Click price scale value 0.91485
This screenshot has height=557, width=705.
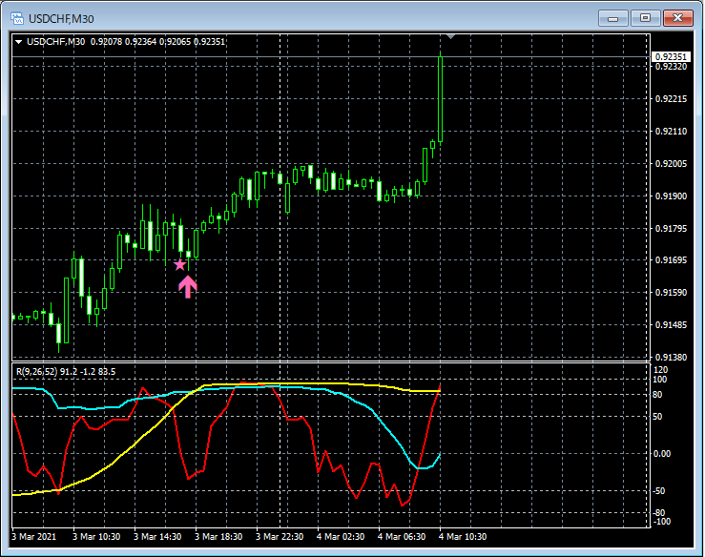(x=672, y=324)
